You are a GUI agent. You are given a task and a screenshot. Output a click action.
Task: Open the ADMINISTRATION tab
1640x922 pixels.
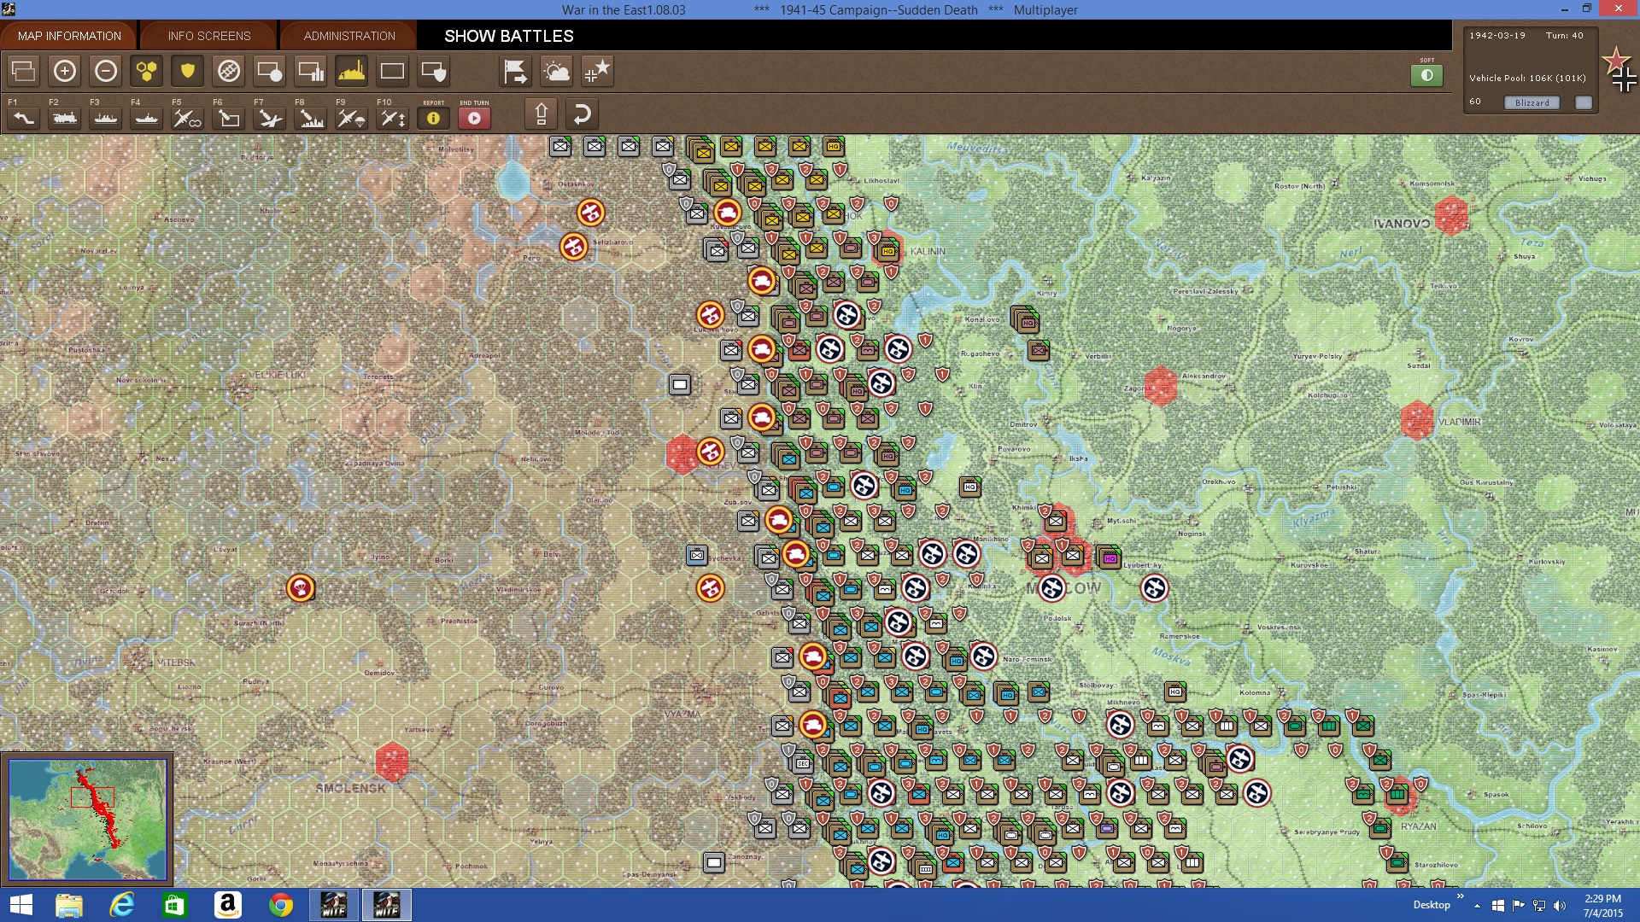pos(349,36)
